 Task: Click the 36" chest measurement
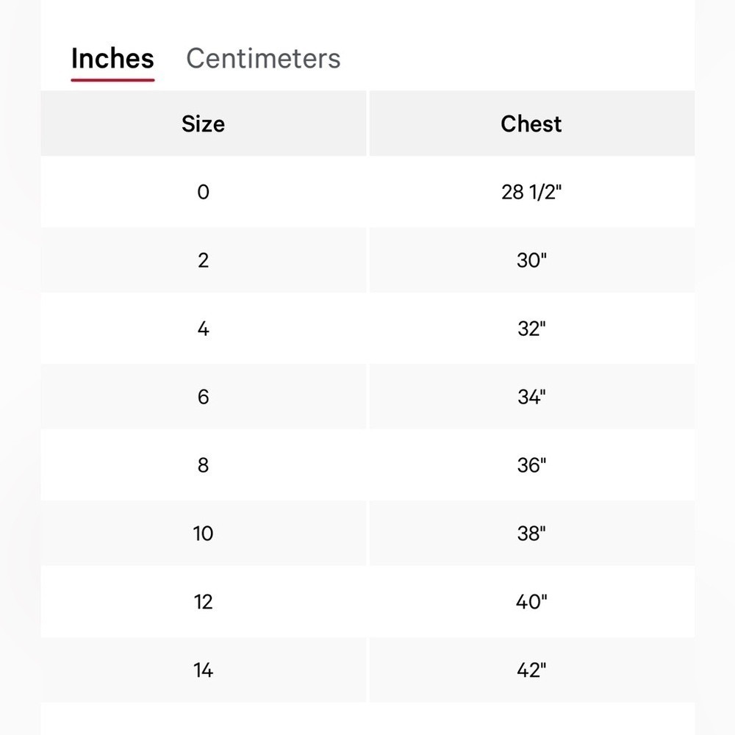pyautogui.click(x=531, y=465)
